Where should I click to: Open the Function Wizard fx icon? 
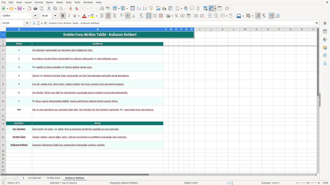coord(34,23)
